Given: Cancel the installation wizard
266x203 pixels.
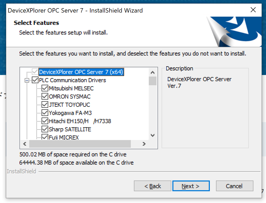Looking at the screenshot, I should click(234, 186).
